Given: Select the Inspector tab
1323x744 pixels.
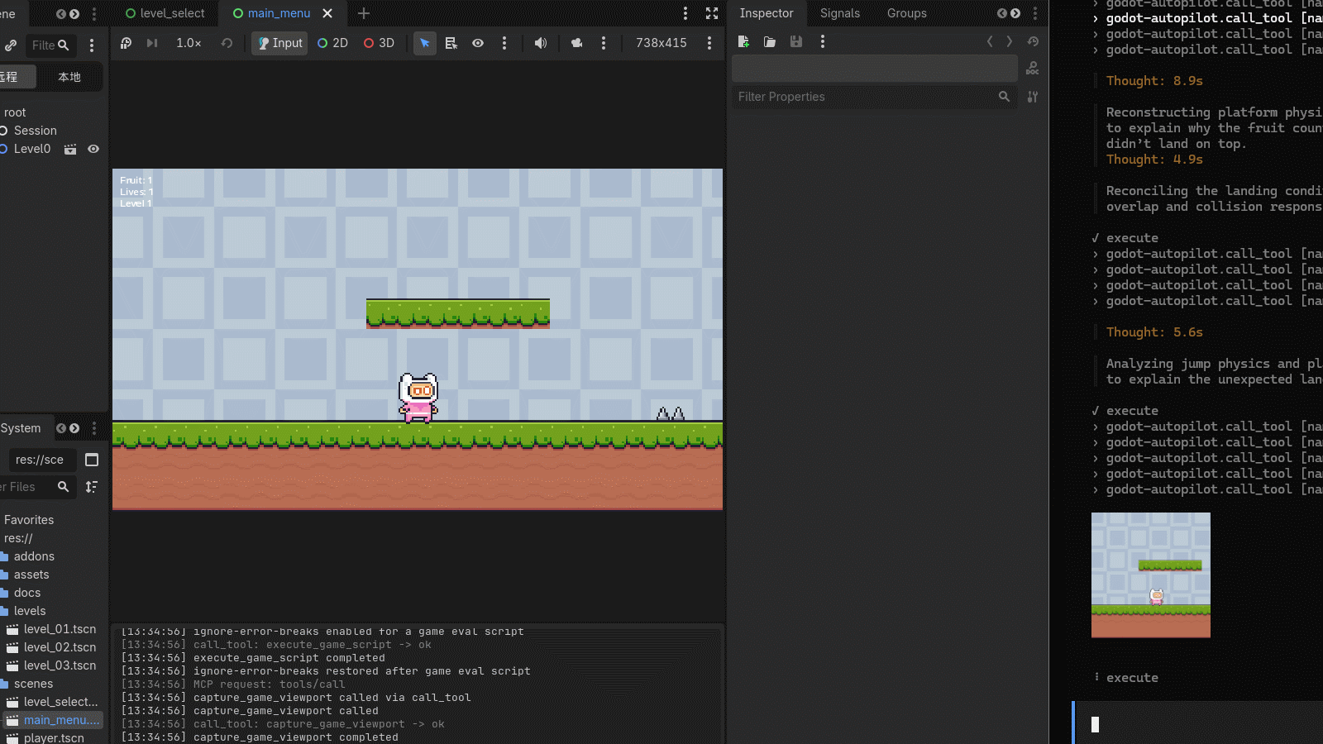Looking at the screenshot, I should [x=767, y=13].
